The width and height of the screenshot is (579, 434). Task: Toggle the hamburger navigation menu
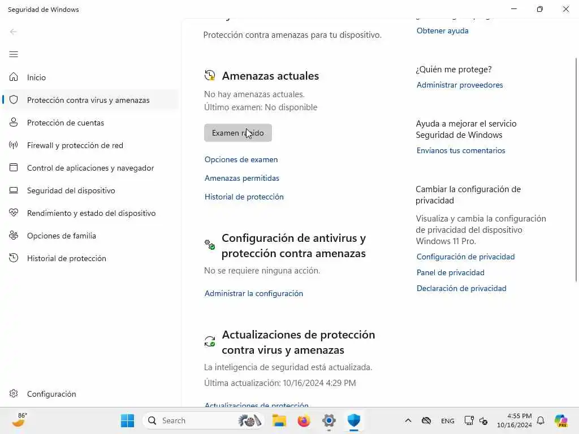(14, 55)
